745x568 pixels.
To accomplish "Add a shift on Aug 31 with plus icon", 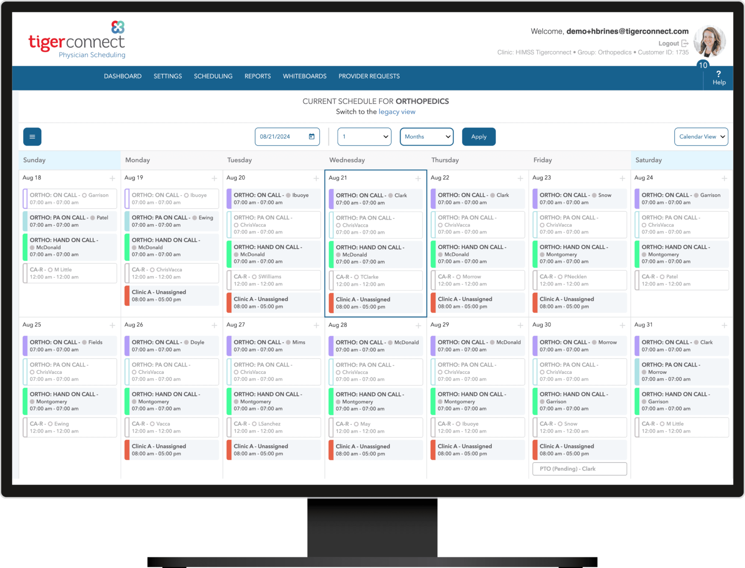I will (725, 325).
